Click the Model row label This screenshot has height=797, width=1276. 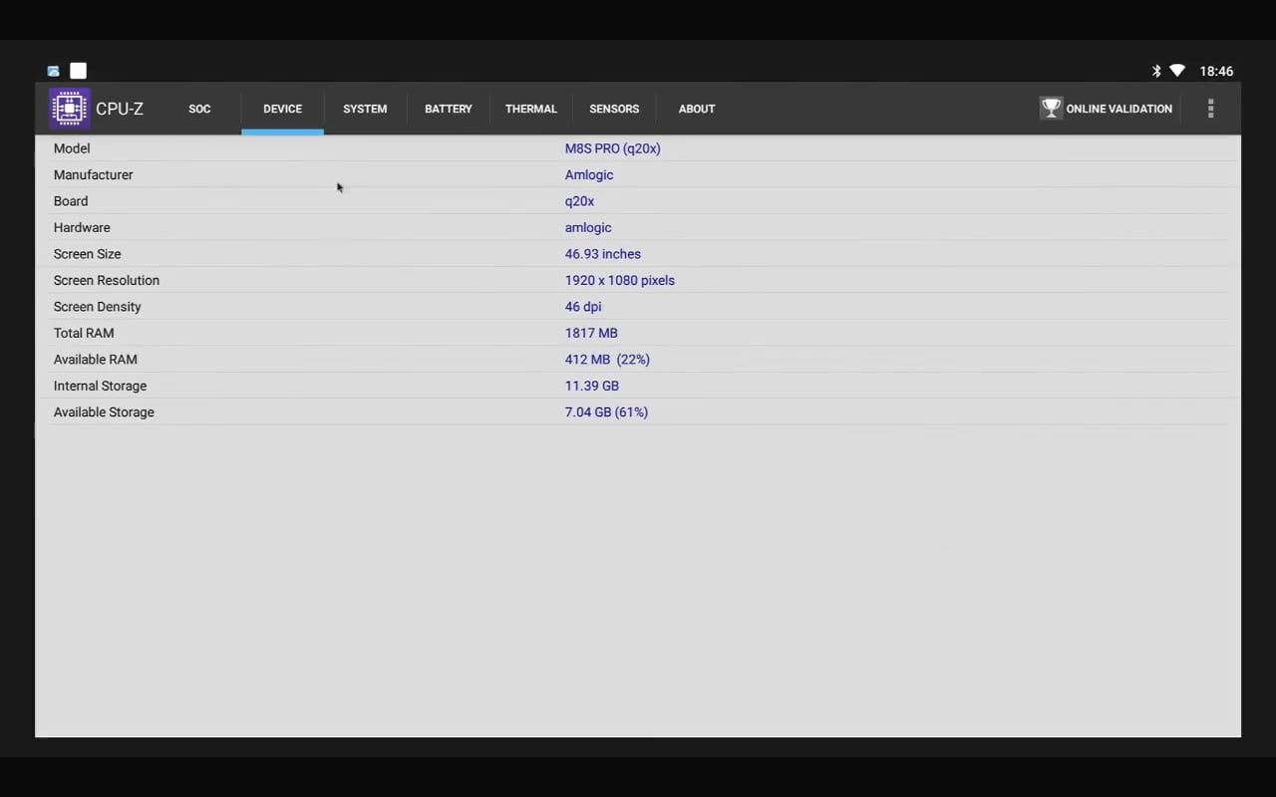click(x=72, y=148)
